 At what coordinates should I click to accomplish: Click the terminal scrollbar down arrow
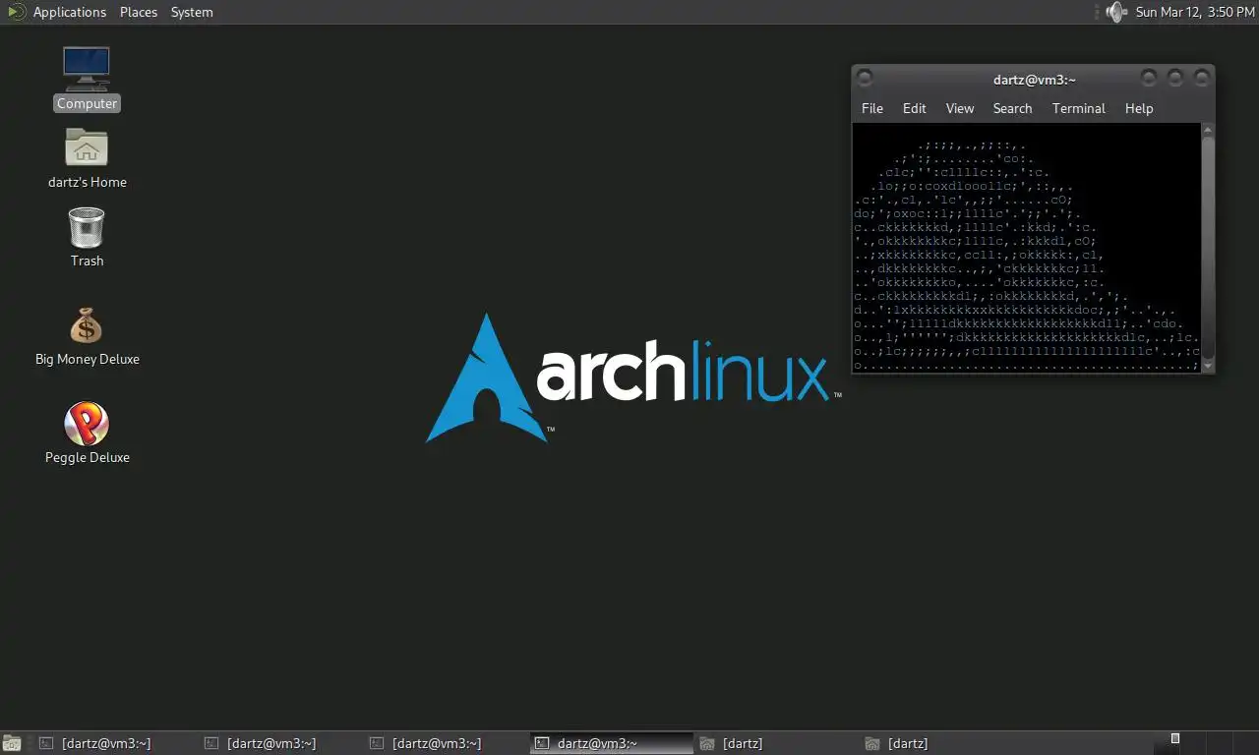pos(1208,366)
